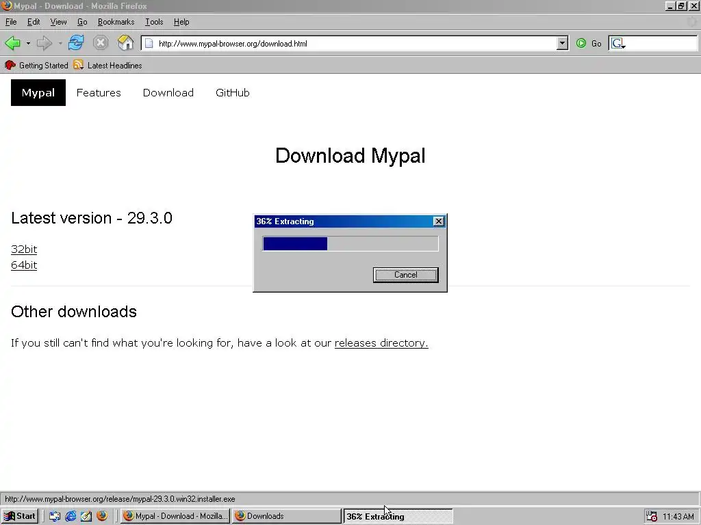Click the 11:43 AM clock
The width and height of the screenshot is (701, 525).
pyautogui.click(x=678, y=517)
